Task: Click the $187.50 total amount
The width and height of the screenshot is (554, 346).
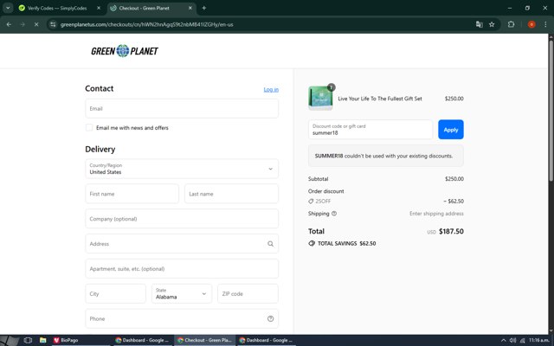Action: point(451,231)
